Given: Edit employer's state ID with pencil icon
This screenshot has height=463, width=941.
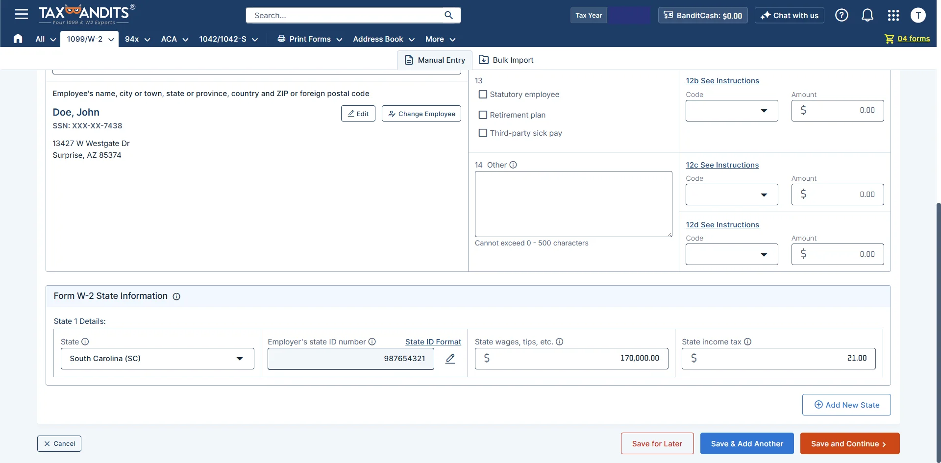Looking at the screenshot, I should pos(450,359).
